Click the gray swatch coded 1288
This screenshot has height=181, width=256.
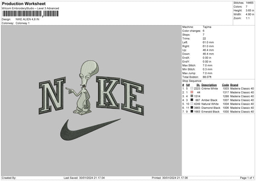[192, 96]
